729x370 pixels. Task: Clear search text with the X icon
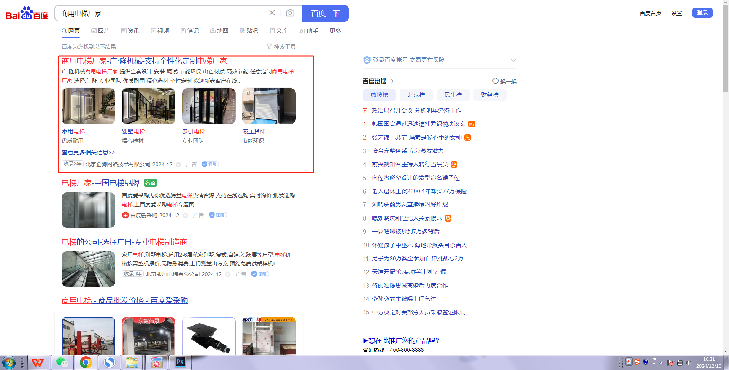pos(272,13)
